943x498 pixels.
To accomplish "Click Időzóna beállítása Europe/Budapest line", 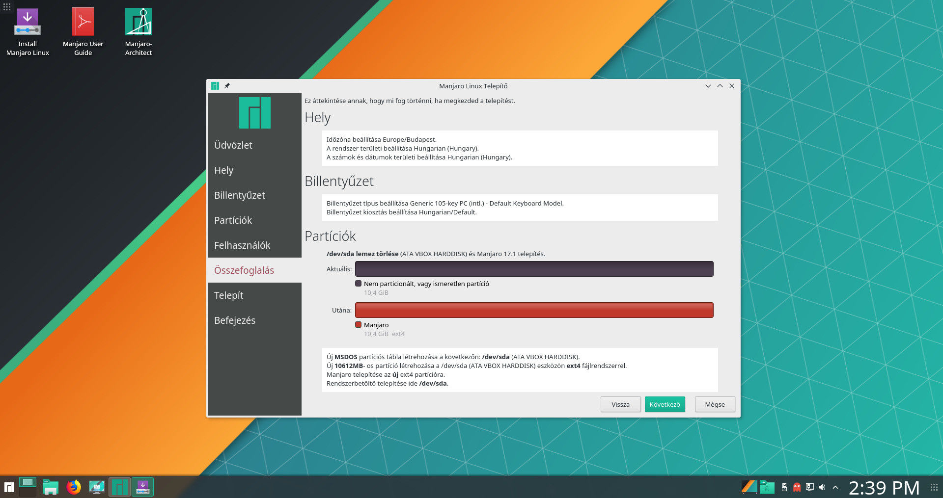I will (381, 139).
